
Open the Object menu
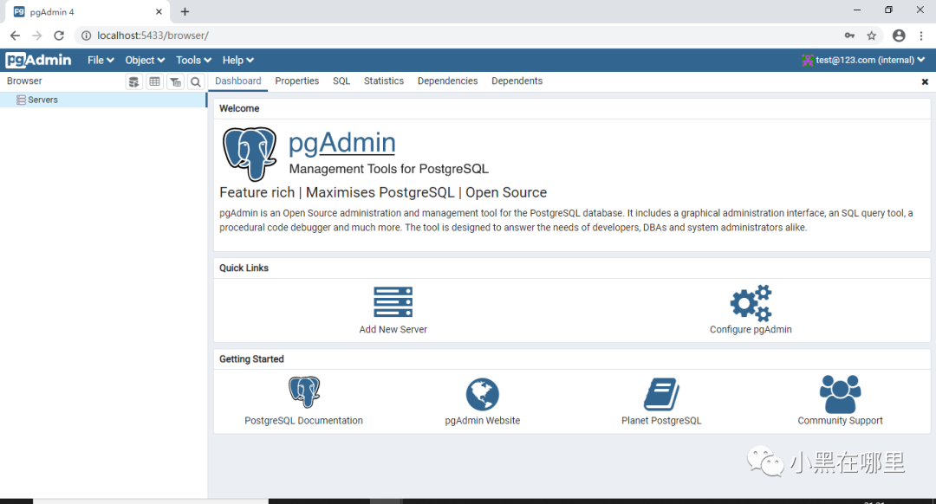[145, 61]
